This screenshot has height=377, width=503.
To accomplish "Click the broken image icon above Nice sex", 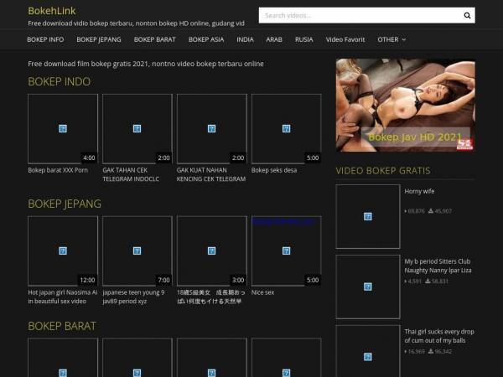I will point(286,250).
